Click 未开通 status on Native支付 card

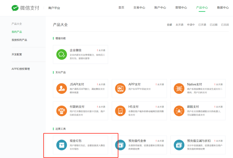218,84
